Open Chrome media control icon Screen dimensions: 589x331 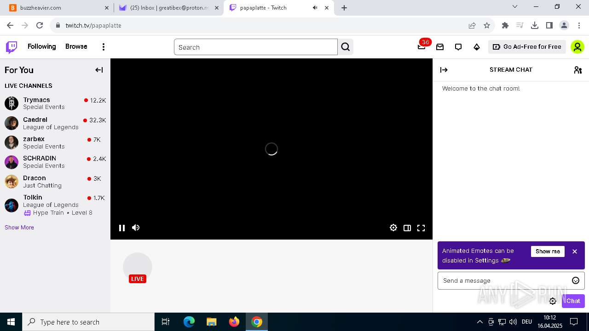520,25
